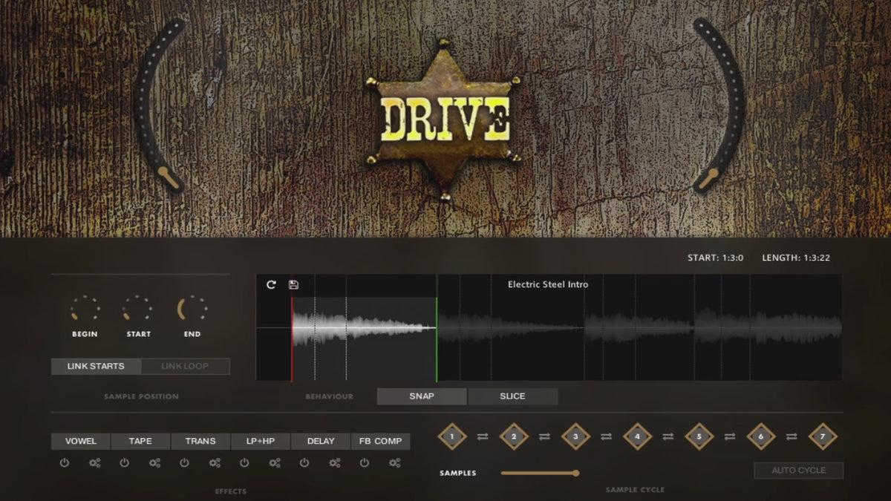Turn on the FB COMP power switch
This screenshot has width=891, height=501.
point(365,463)
